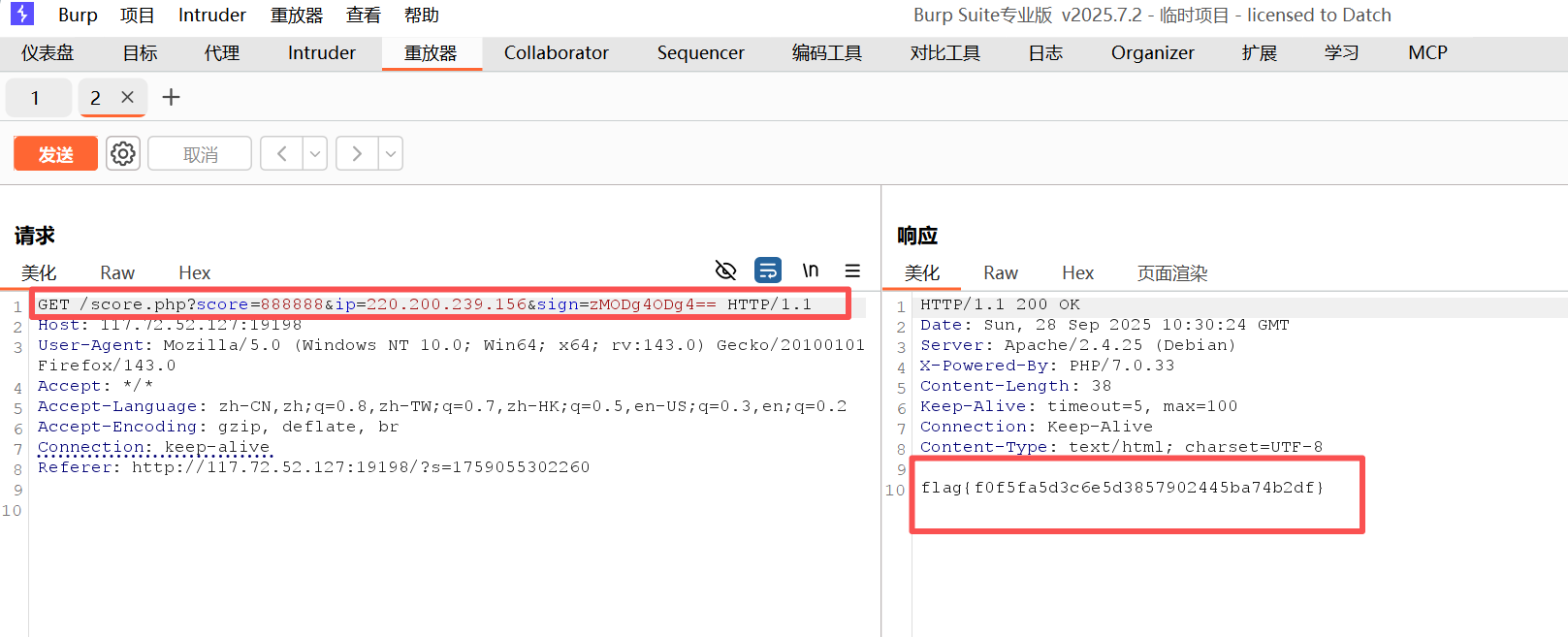The height and width of the screenshot is (637, 1568).
Task: Select response 美化 view tab
Action: pos(921,272)
